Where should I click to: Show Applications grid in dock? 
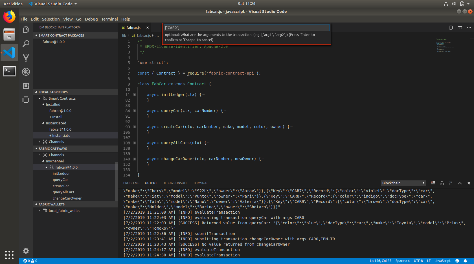tap(9, 255)
